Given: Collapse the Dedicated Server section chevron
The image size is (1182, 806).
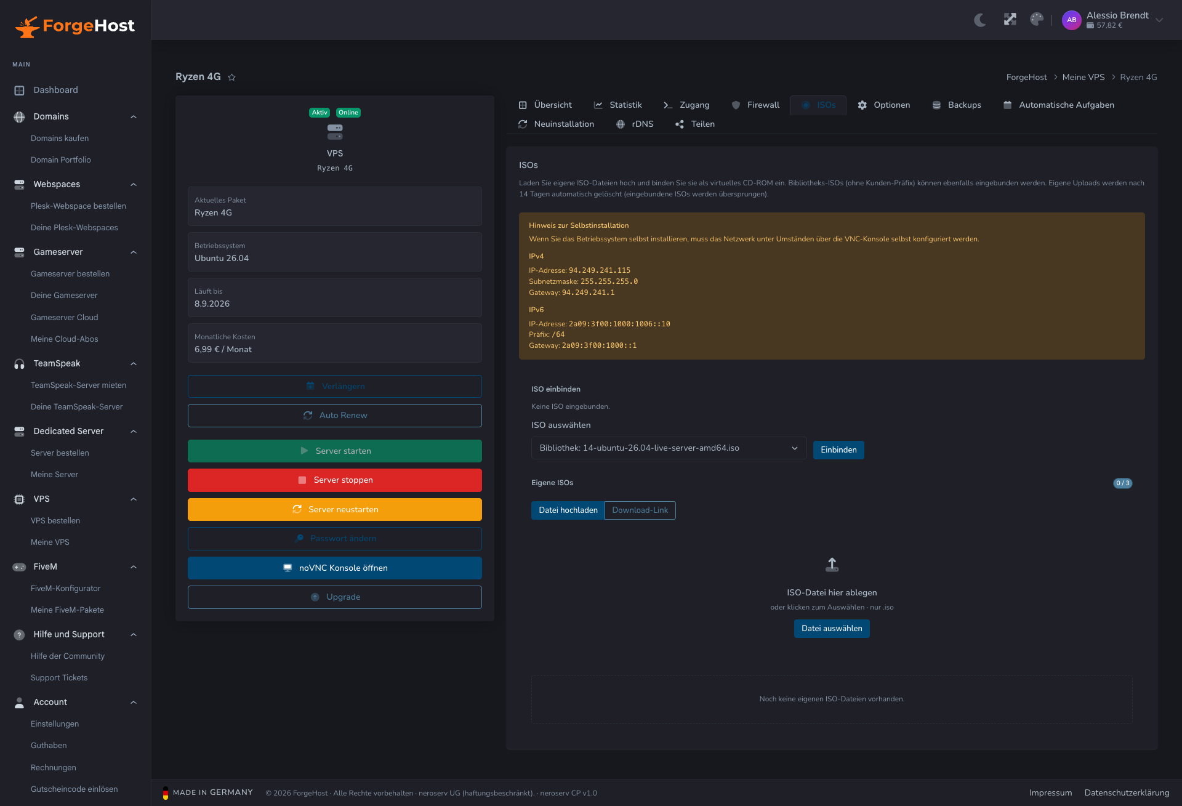Looking at the screenshot, I should coord(134,431).
